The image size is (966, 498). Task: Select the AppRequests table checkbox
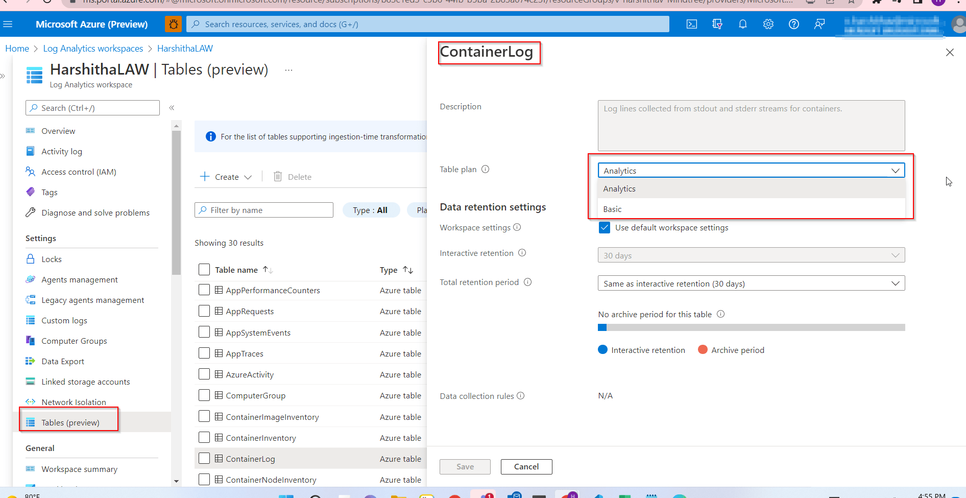tap(204, 311)
